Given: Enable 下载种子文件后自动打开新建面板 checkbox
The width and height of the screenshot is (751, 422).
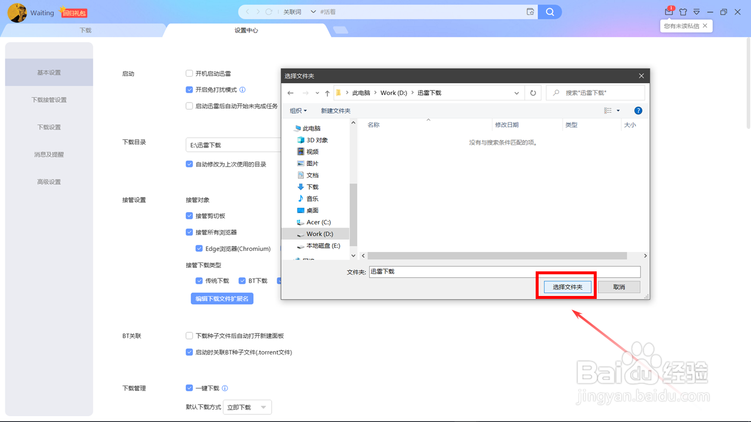Looking at the screenshot, I should pos(190,336).
